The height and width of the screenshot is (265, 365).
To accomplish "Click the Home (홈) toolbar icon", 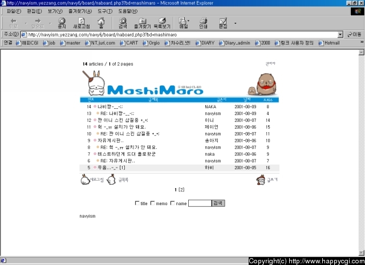I will pos(101,21).
